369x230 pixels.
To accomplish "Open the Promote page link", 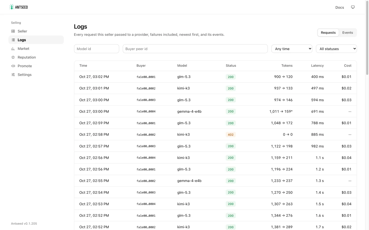I will 36,66.
